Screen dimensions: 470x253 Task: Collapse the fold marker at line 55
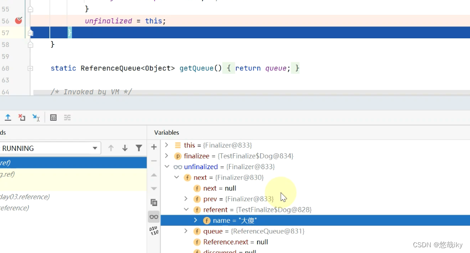(x=30, y=9)
